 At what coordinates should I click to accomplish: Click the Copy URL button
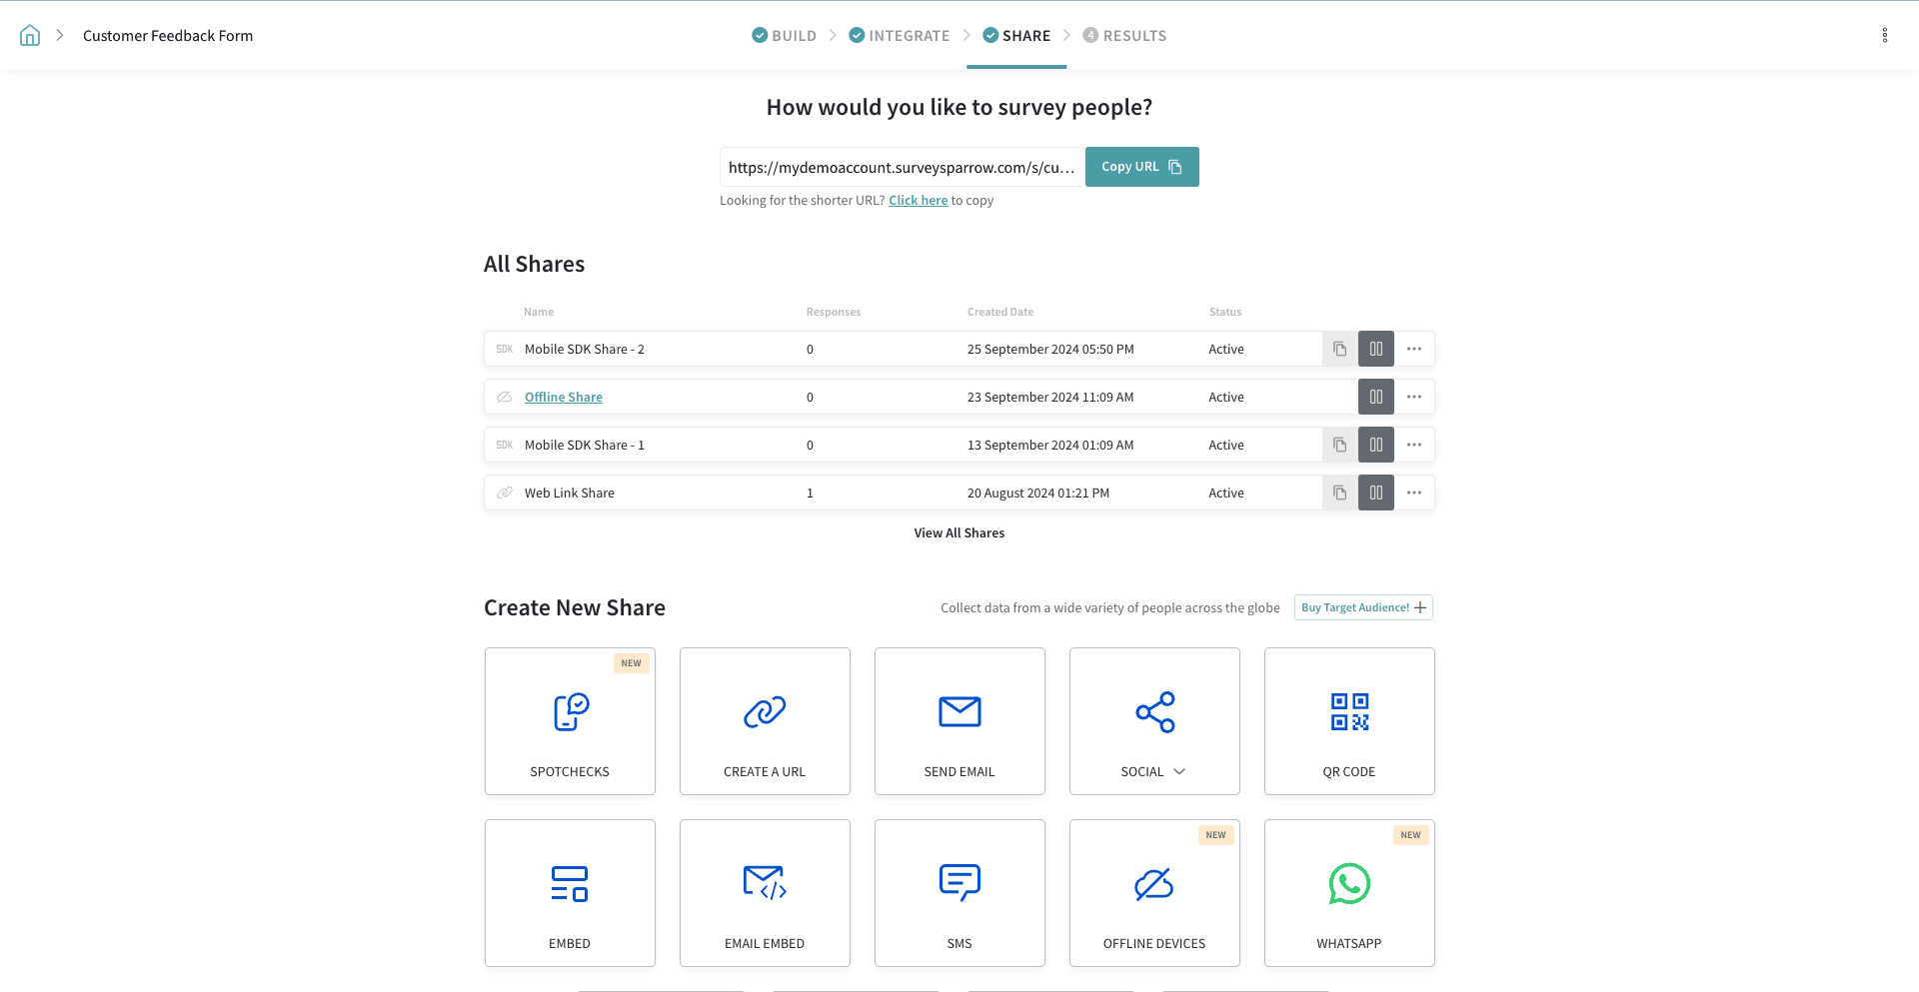pos(1141,167)
